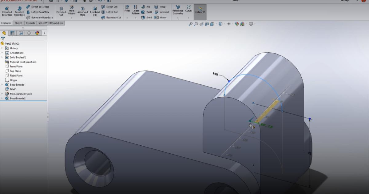The height and width of the screenshot is (194, 369).
Task: Select the Extruded Cut tool
Action: 61,10
